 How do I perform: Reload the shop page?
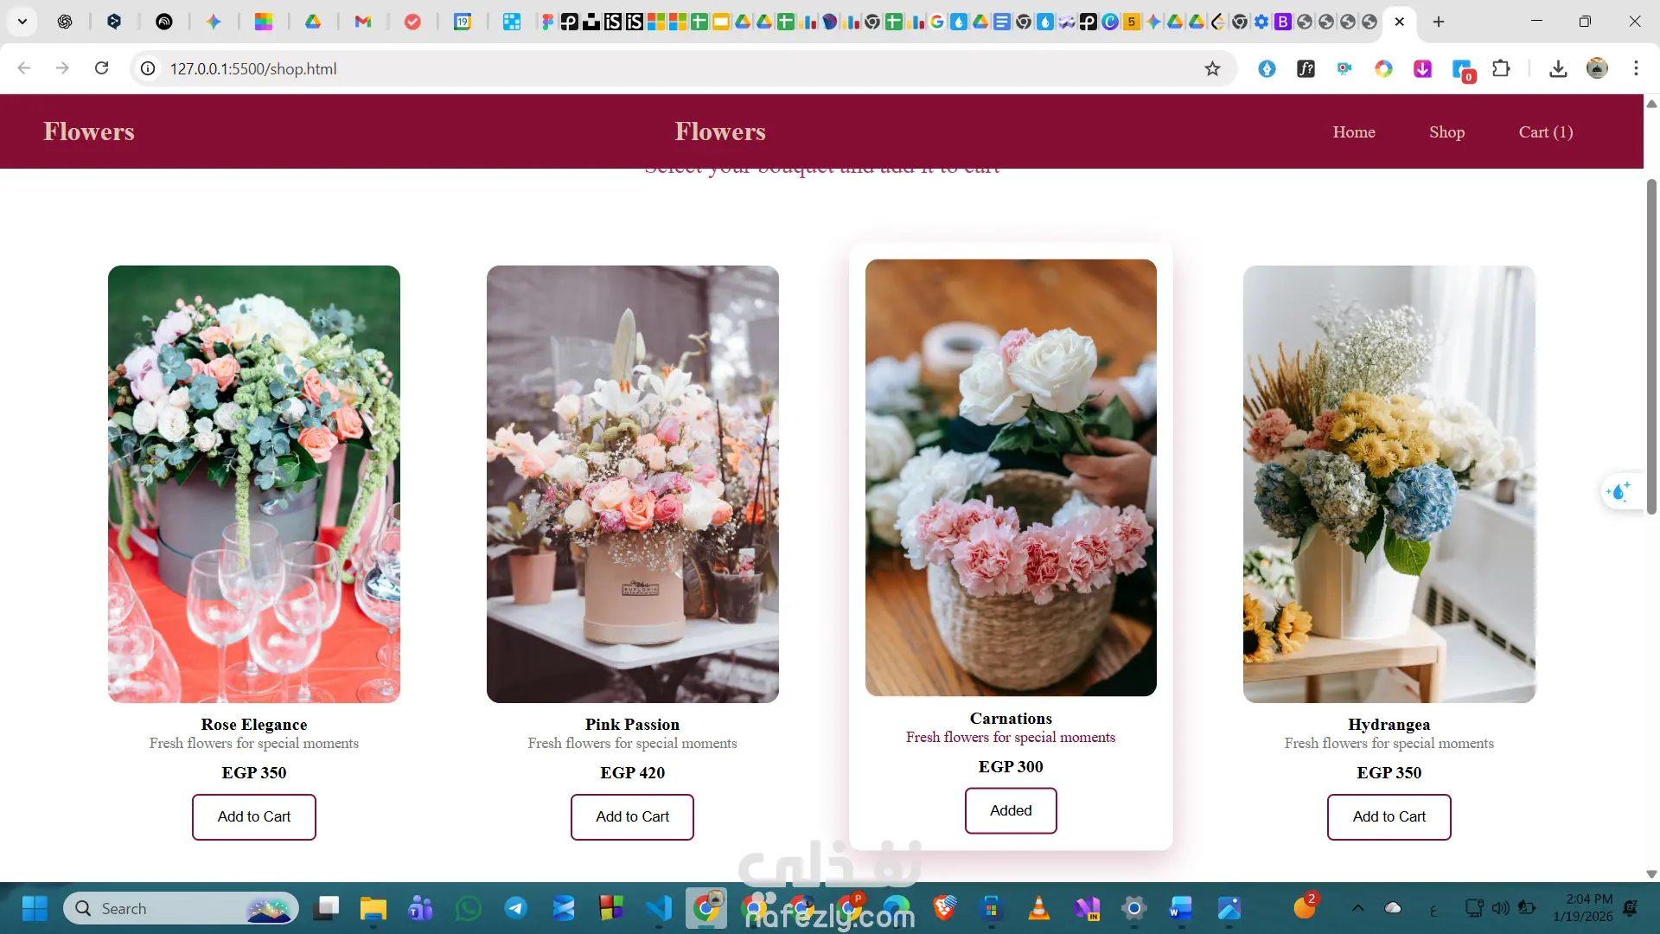click(101, 68)
